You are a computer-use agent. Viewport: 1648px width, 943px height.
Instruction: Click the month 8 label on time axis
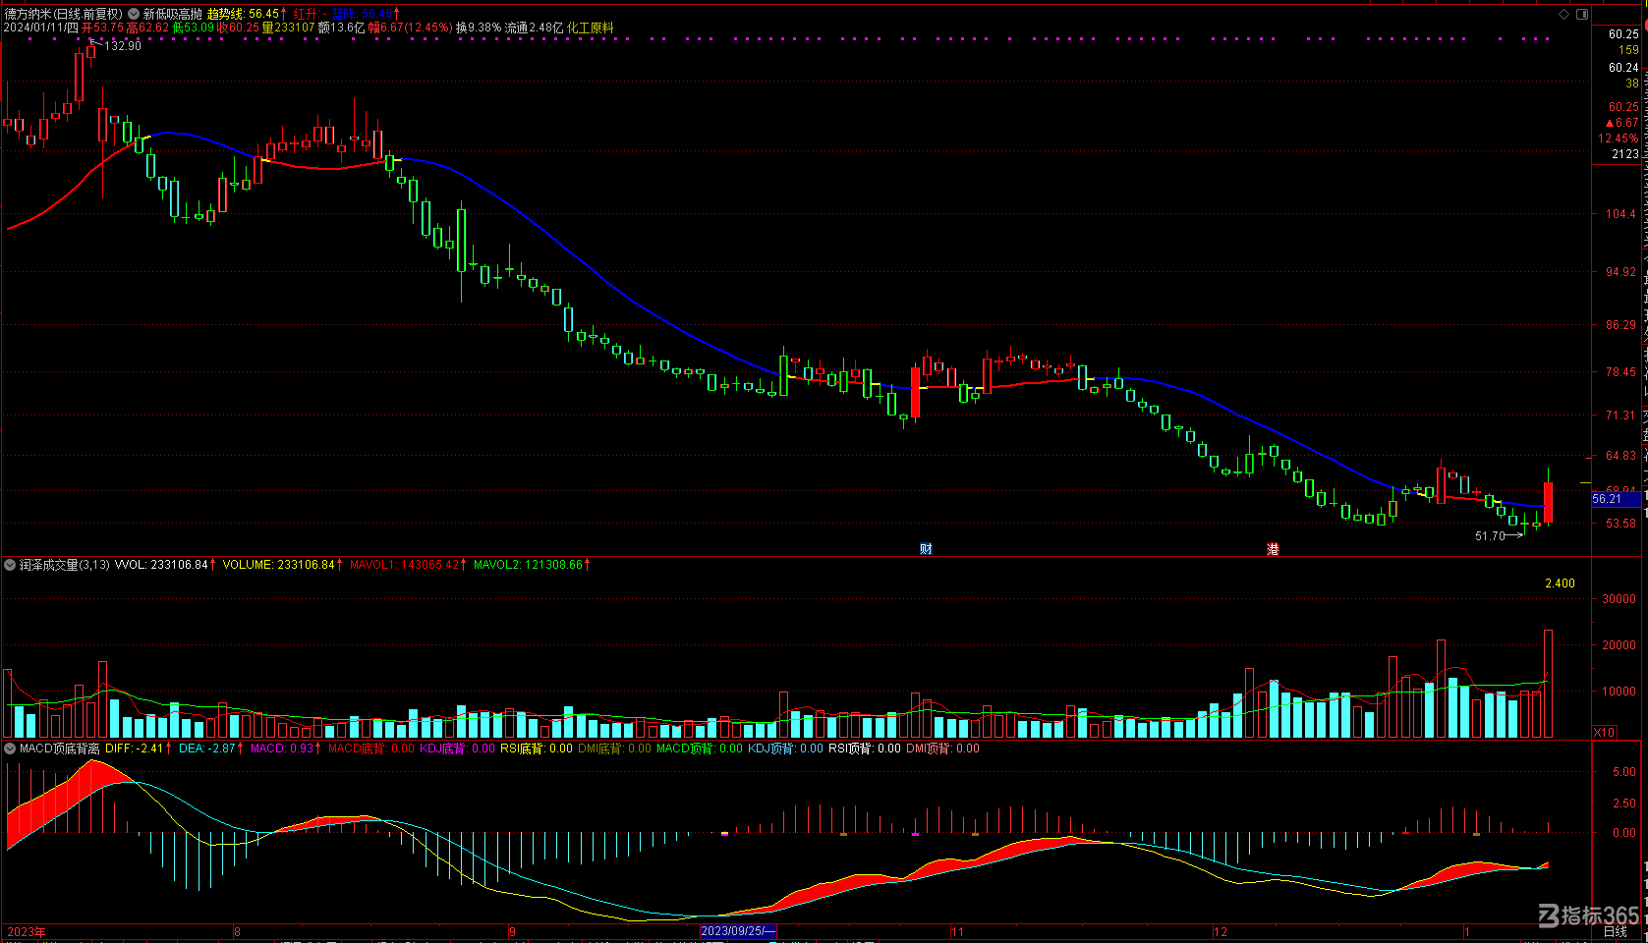point(238,931)
